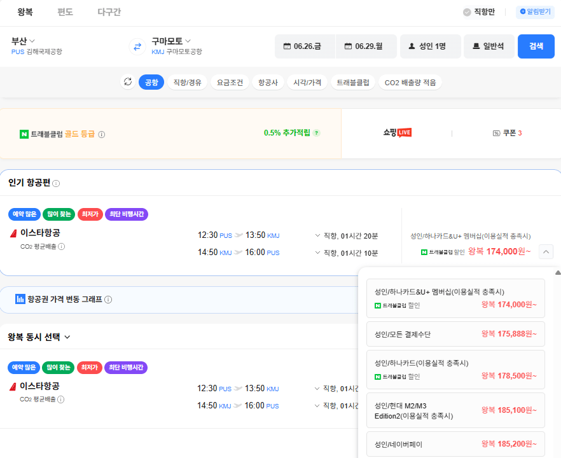Click the calendar icon on 06.29.월

(x=348, y=46)
